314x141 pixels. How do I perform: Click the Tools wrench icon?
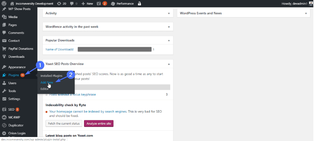tap(4, 91)
